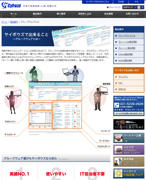
Task: Switch language via the 日本語 tab
Action: (121, 2)
